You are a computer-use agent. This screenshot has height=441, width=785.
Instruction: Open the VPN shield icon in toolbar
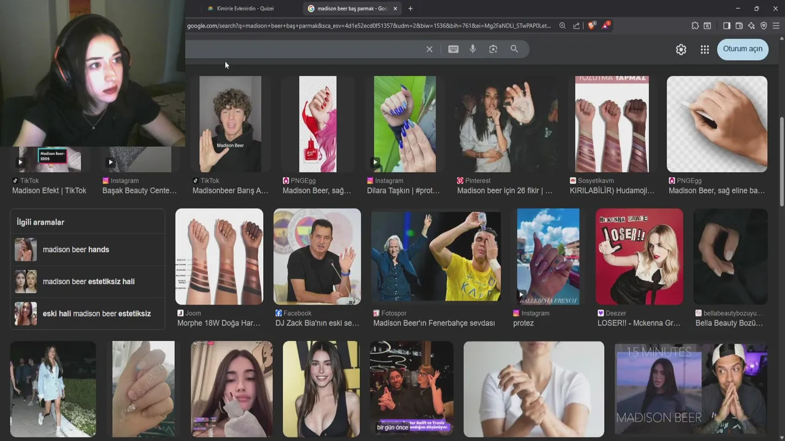pyautogui.click(x=764, y=26)
